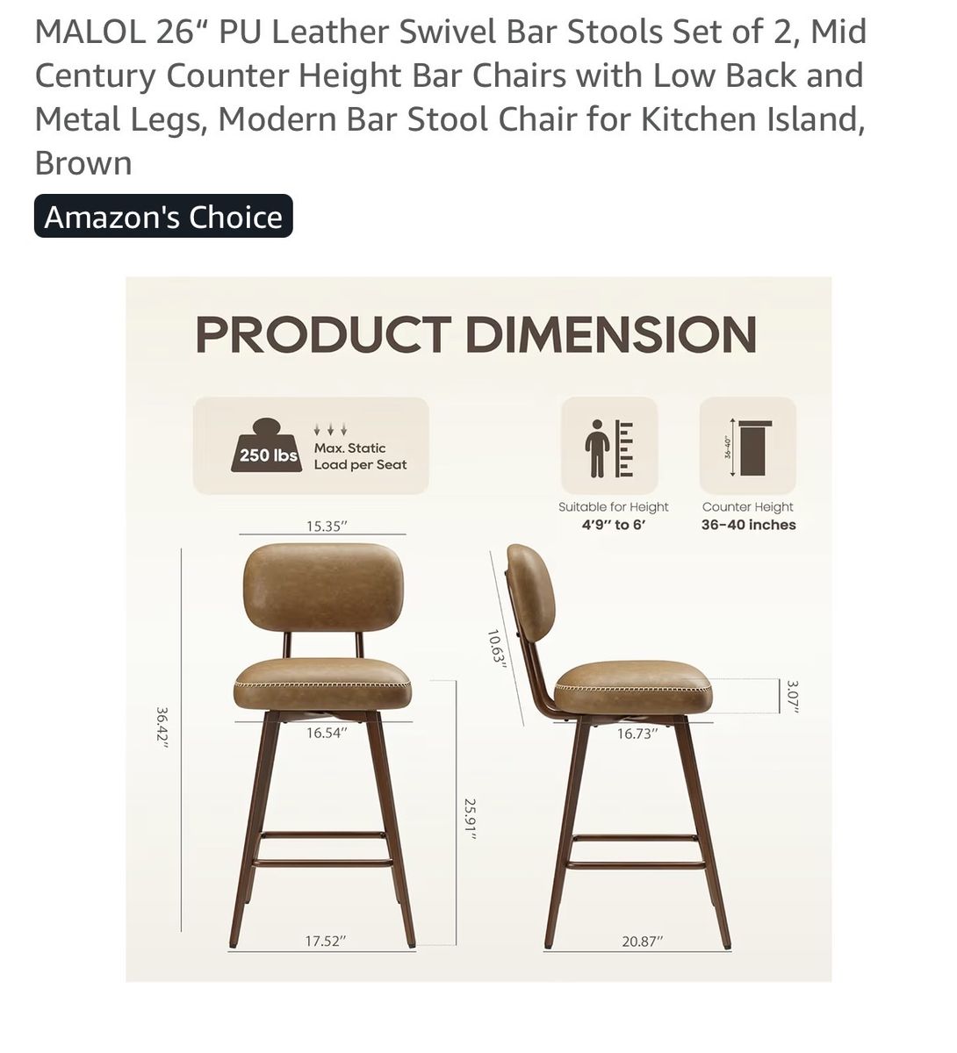Screen dimensions: 957x1053
Task: Click the three downward arrows above Max. Static
Action: pyautogui.click(x=331, y=430)
